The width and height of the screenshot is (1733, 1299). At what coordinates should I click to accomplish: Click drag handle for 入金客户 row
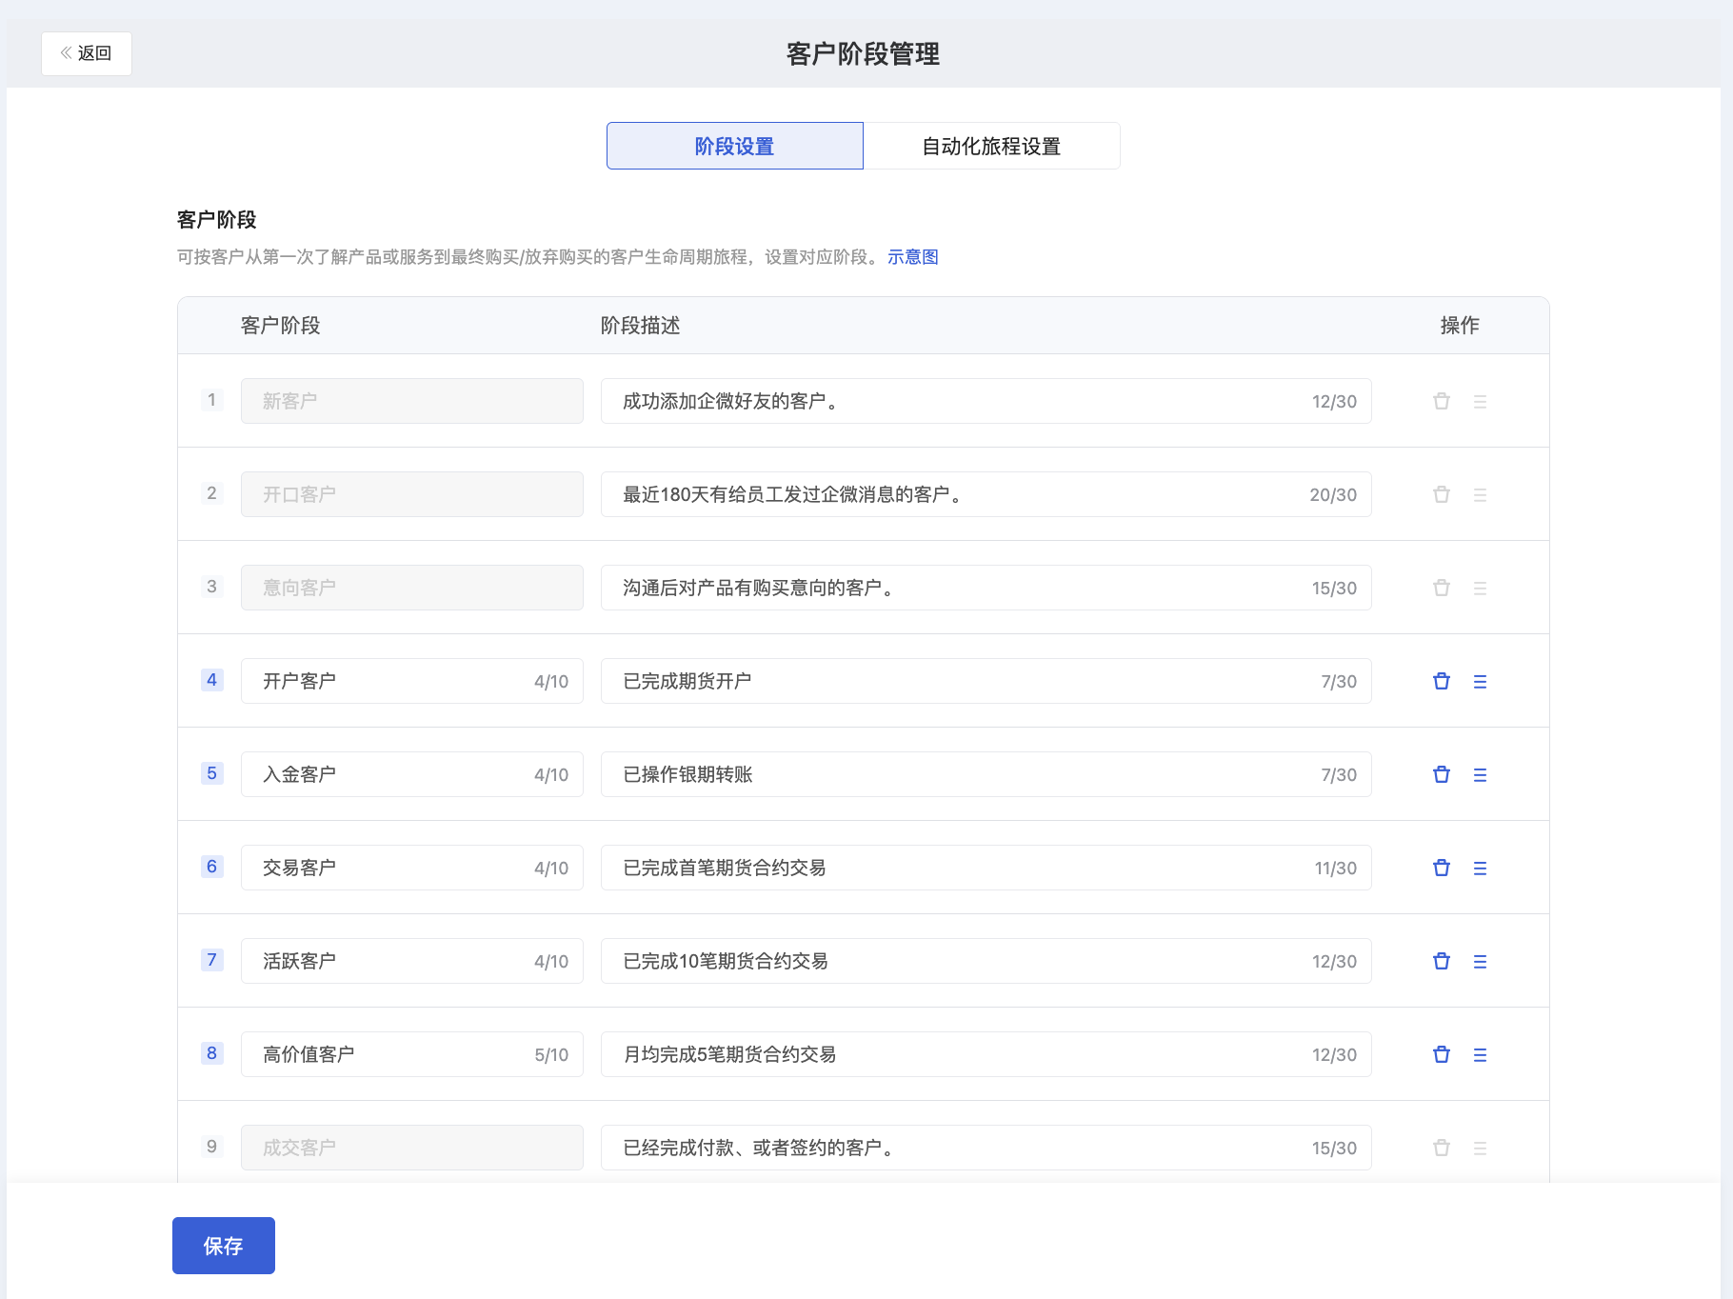click(1480, 775)
